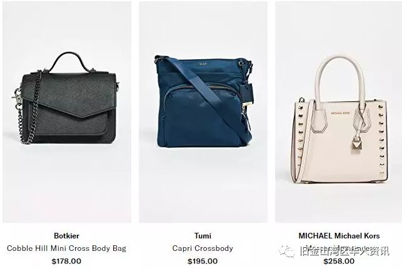The width and height of the screenshot is (402, 269).
Task: Click the top handle of Botkier bag
Action: (69, 62)
